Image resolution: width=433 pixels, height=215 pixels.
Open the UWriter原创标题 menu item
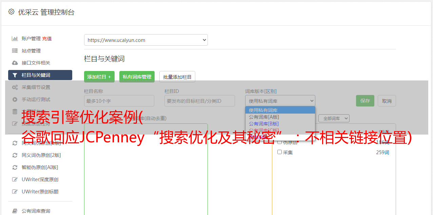pos(40,192)
